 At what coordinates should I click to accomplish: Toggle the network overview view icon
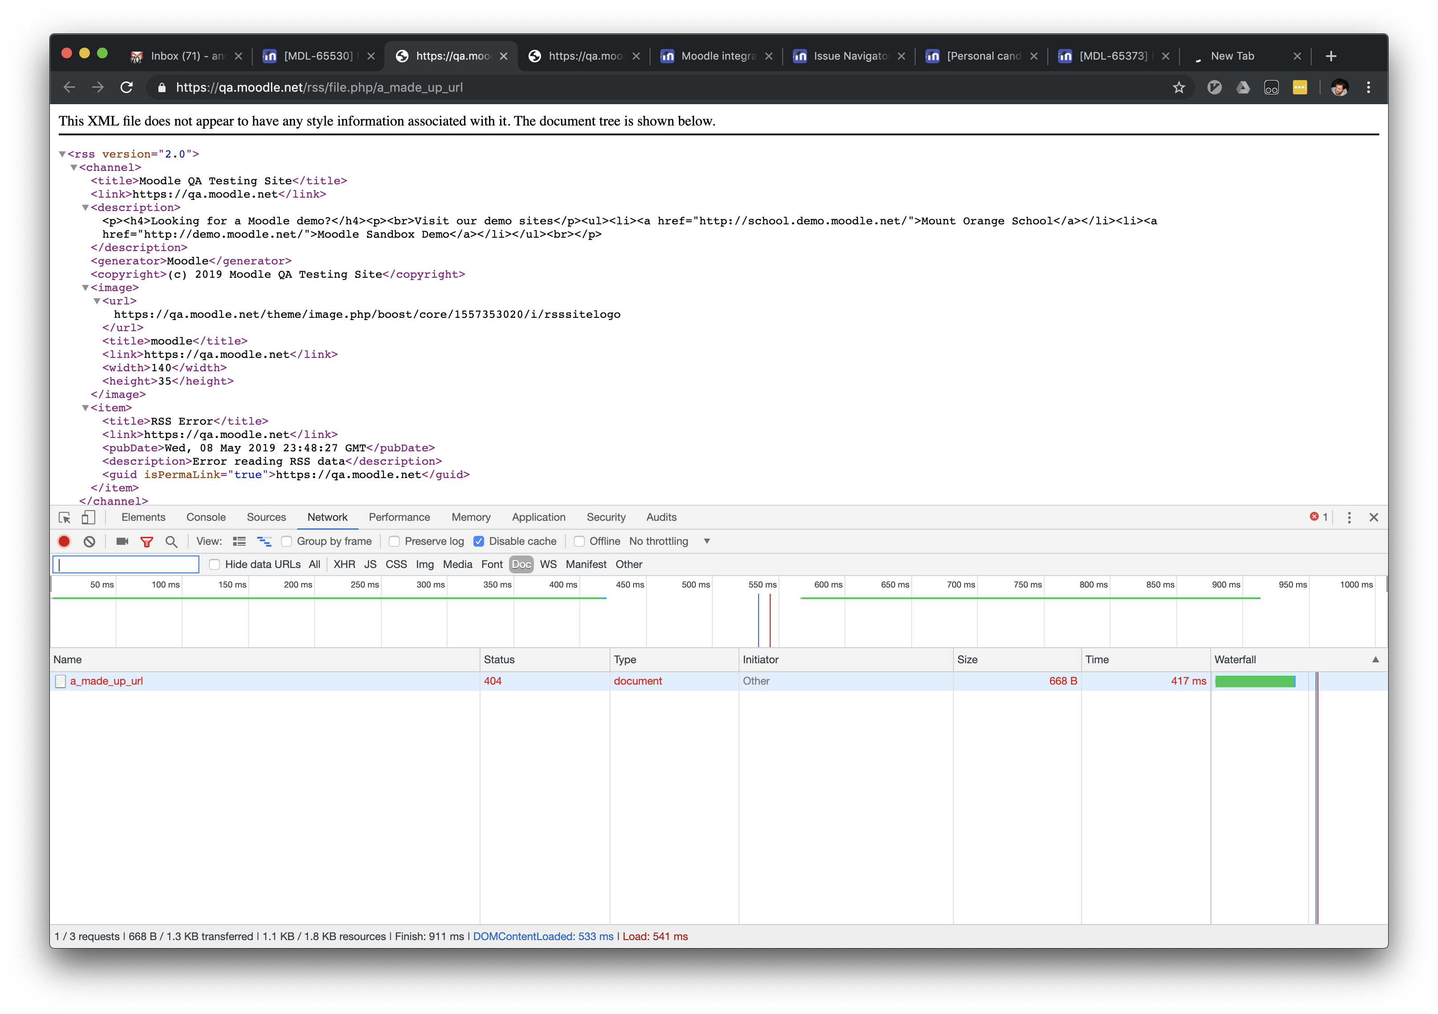point(264,541)
